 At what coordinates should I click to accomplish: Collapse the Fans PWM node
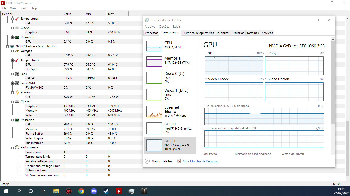12,83
